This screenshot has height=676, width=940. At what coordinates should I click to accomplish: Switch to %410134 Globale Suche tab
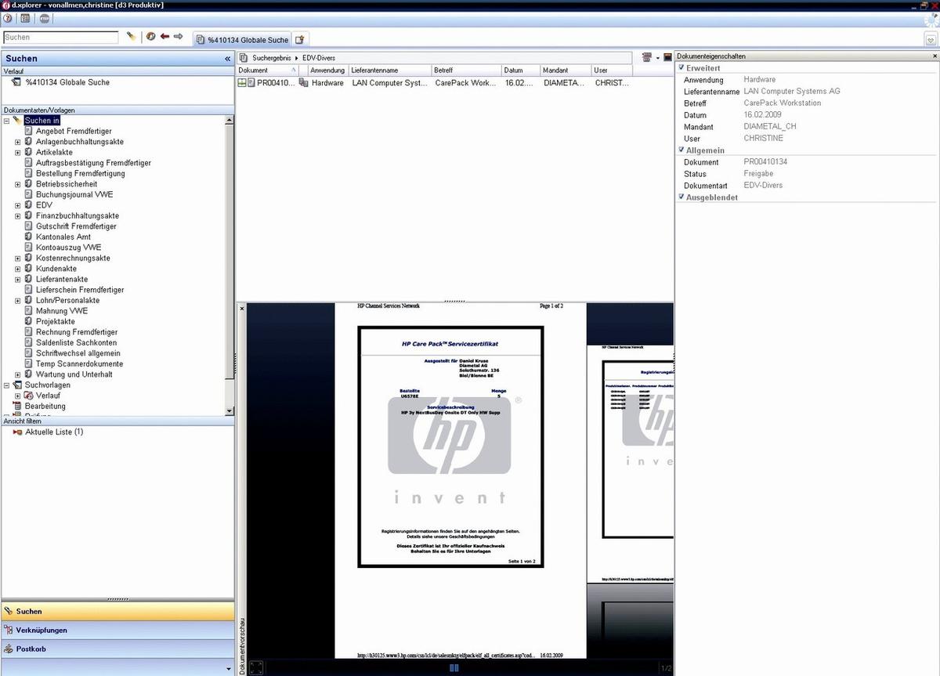[241, 39]
